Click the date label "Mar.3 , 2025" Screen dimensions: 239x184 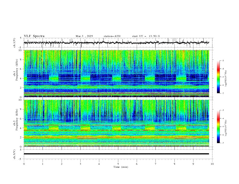click(84, 36)
